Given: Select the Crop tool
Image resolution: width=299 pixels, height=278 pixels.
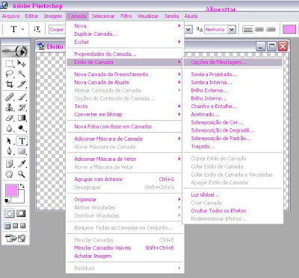Looking at the screenshot, I should point(10,84).
